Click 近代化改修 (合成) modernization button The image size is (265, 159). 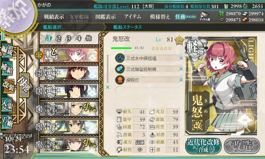203,146
